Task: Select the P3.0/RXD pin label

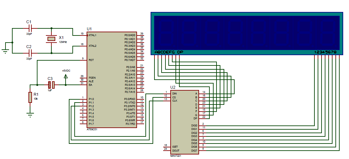Action: [130, 99]
